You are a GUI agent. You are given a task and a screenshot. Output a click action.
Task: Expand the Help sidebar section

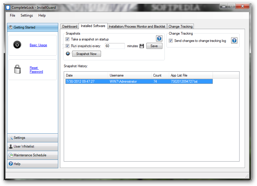(x=33, y=164)
